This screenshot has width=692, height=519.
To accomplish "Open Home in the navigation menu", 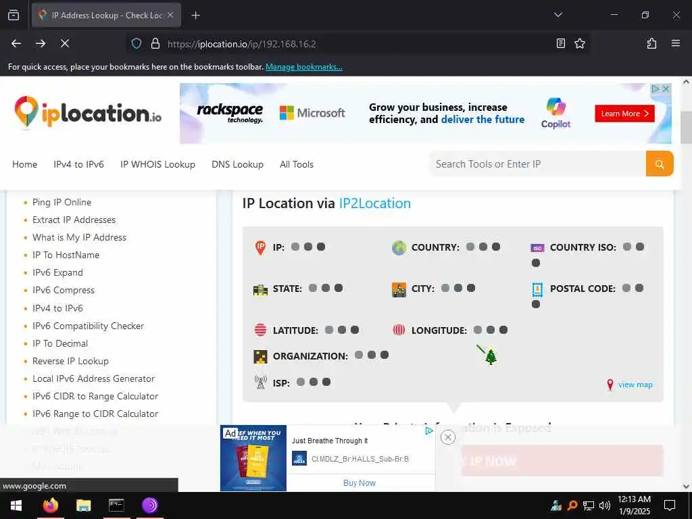I will [x=25, y=164].
